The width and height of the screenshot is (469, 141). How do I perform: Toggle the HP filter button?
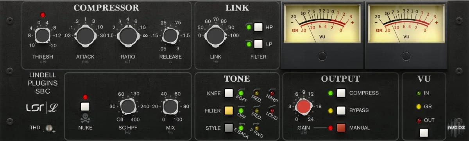point(258,28)
